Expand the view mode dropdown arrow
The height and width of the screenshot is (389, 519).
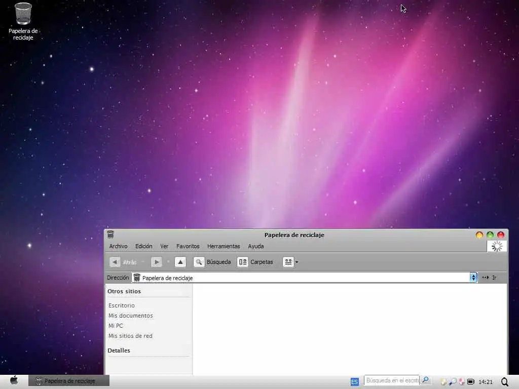pos(297,262)
